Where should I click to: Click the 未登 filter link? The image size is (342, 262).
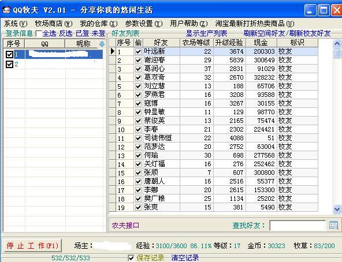99,33
